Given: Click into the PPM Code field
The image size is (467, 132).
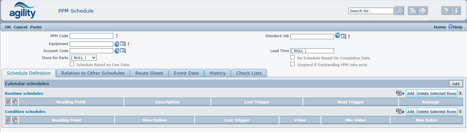Looking at the screenshot, I should [91, 36].
